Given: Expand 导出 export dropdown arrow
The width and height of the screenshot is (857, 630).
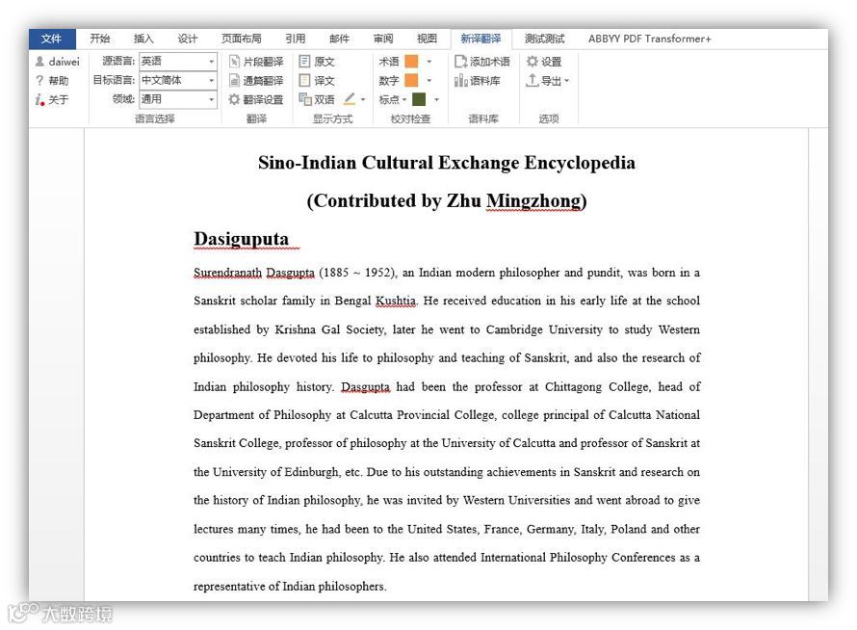Looking at the screenshot, I should point(566,81).
